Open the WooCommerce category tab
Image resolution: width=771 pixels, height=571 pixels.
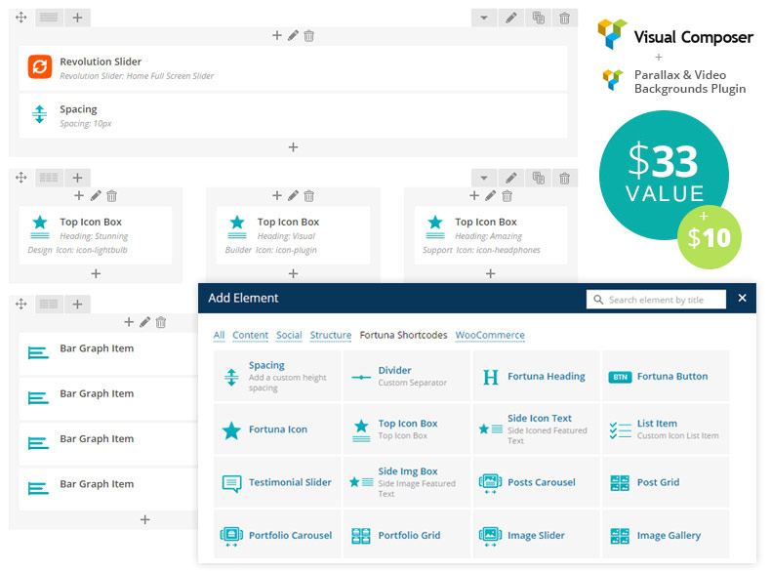489,335
